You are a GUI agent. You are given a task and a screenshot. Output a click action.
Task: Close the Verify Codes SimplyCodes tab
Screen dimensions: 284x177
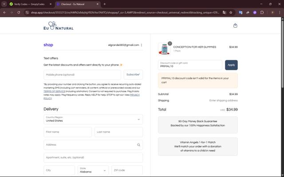click(51, 4)
